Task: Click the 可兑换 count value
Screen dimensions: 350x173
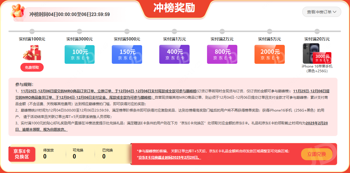Action: [74, 157]
